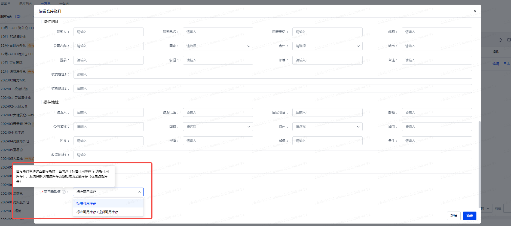Focus the 区县 field in 退件地址
The height and width of the screenshot is (226, 511).
108,60
